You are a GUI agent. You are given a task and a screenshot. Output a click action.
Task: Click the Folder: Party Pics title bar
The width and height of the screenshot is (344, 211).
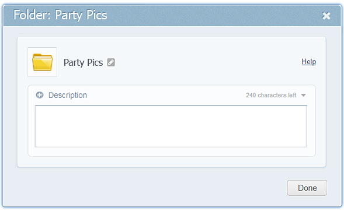tap(172, 15)
